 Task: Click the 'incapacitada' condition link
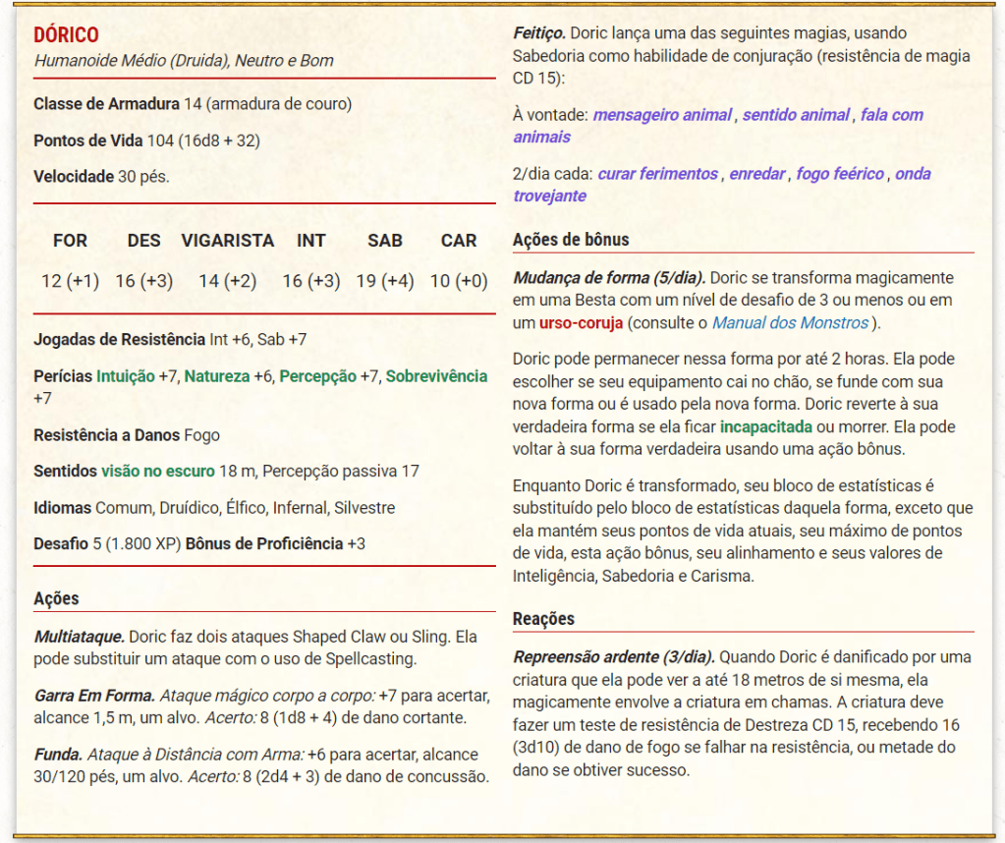[x=766, y=427]
